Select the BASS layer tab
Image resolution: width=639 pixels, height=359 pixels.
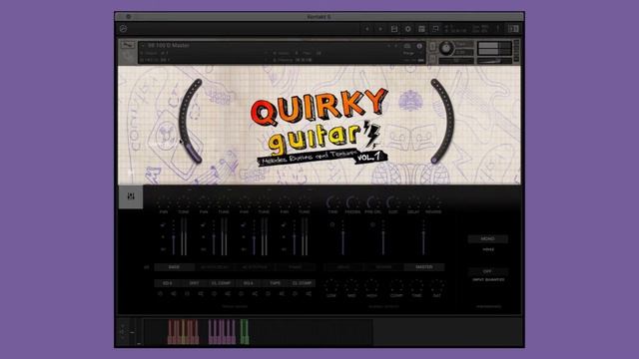click(x=174, y=267)
